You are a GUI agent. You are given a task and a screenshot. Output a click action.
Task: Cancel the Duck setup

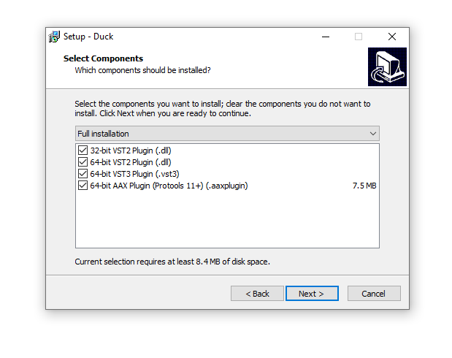(373, 294)
